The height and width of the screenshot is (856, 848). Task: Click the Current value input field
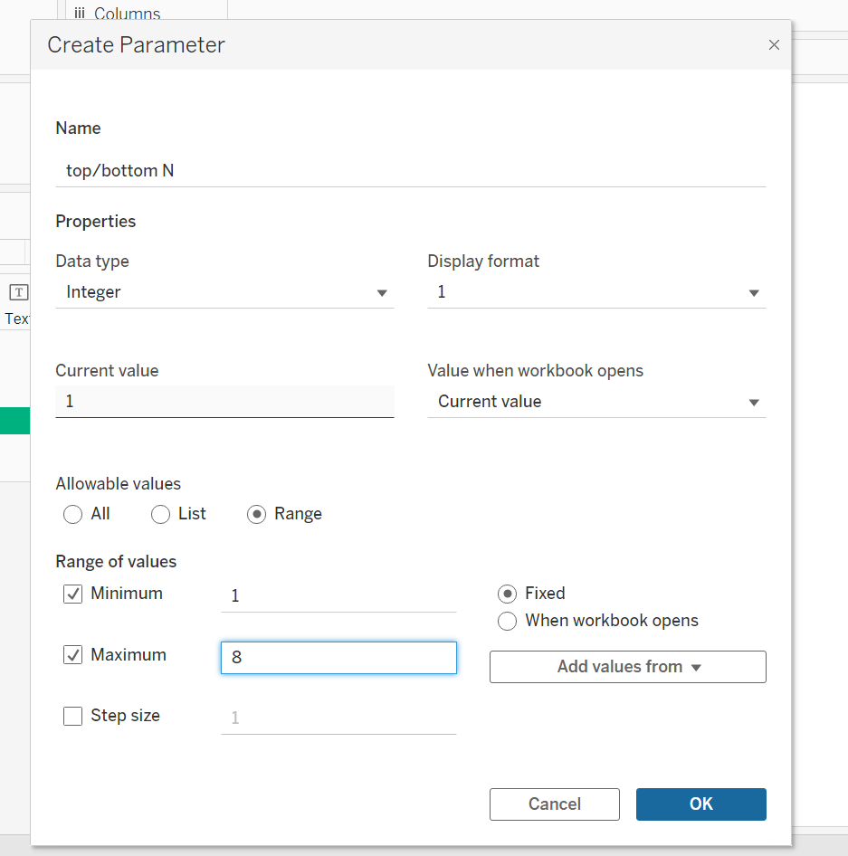point(224,401)
